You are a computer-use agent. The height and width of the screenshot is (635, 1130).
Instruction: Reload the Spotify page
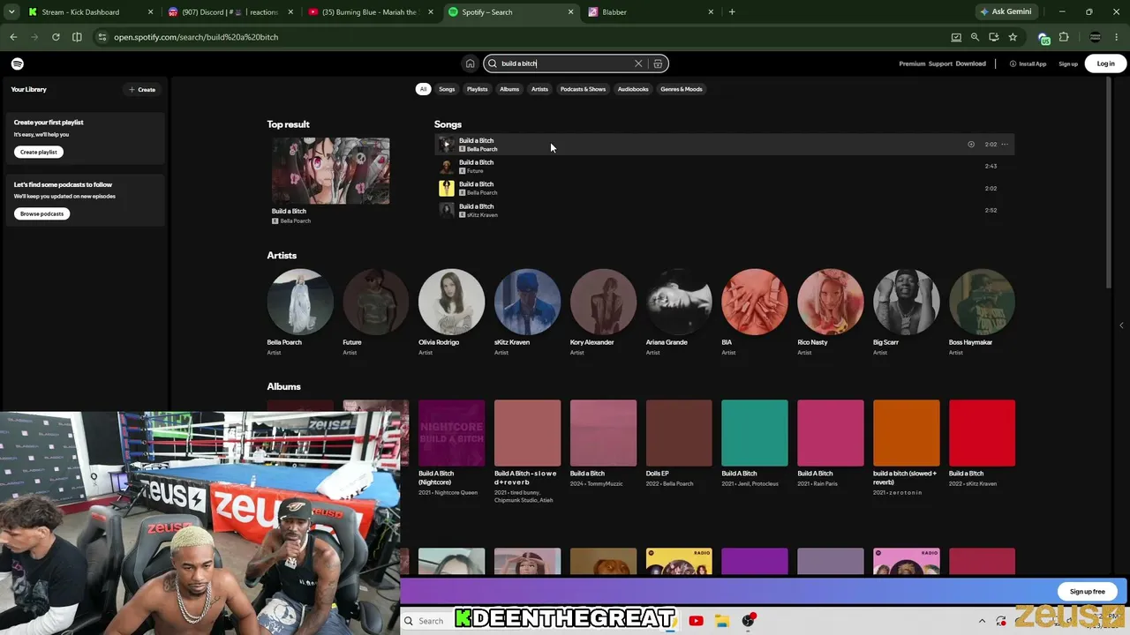(x=56, y=37)
